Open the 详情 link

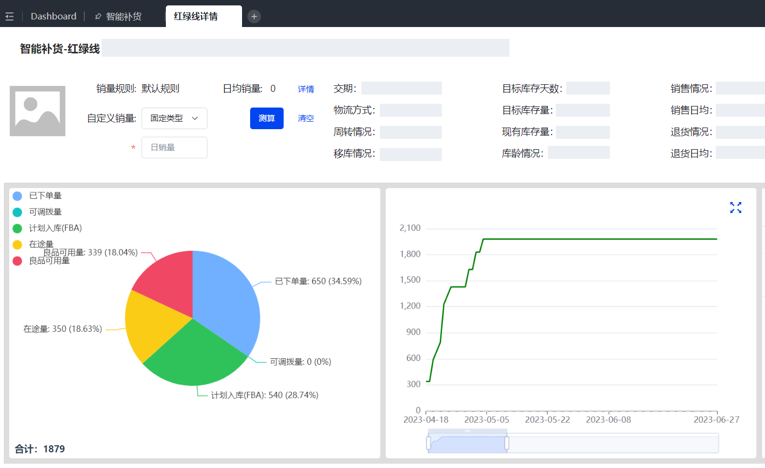pos(306,89)
